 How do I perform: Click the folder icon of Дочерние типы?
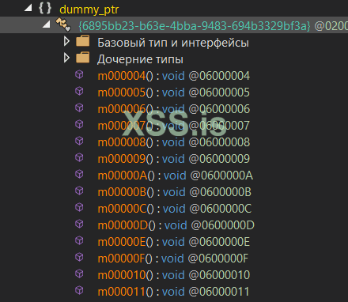point(83,58)
